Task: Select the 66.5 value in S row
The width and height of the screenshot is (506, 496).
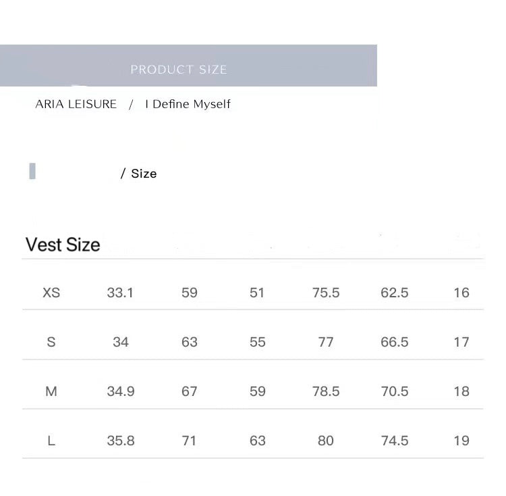Action: pyautogui.click(x=395, y=342)
